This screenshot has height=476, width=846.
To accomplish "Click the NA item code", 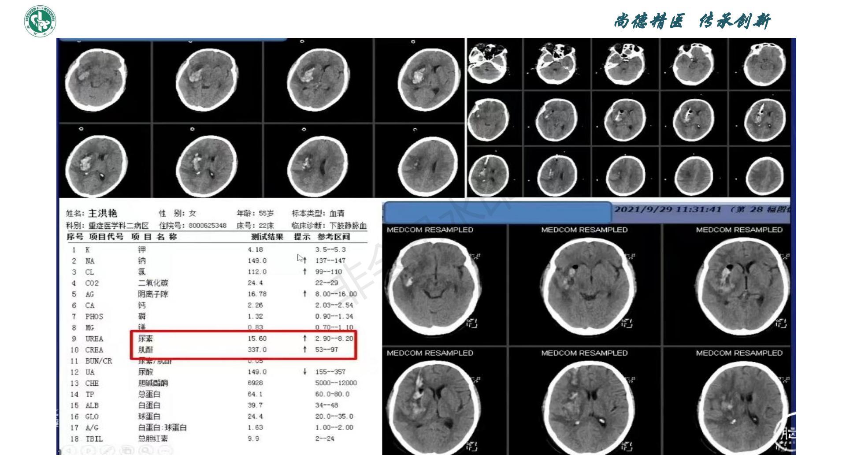I will (x=90, y=260).
